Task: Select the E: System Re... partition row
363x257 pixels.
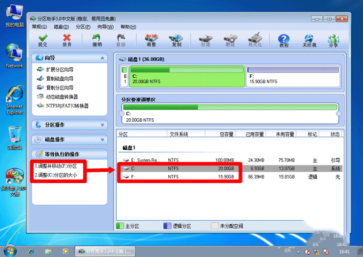Action: pos(231,160)
